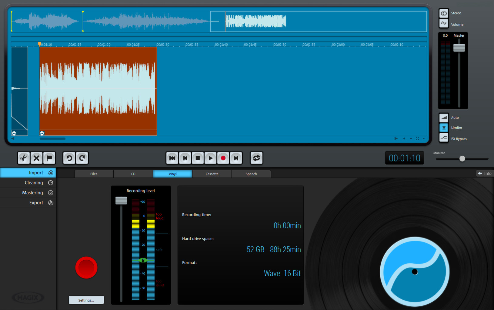
Task: Open the Info panel
Action: [485, 173]
